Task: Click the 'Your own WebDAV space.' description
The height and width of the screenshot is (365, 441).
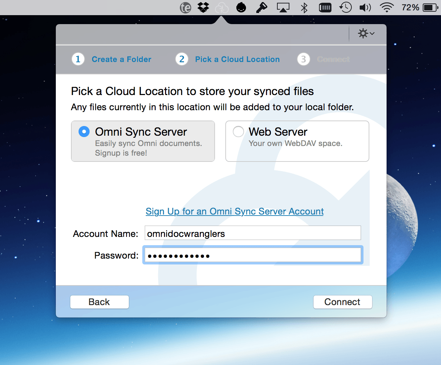Action: pos(296,144)
